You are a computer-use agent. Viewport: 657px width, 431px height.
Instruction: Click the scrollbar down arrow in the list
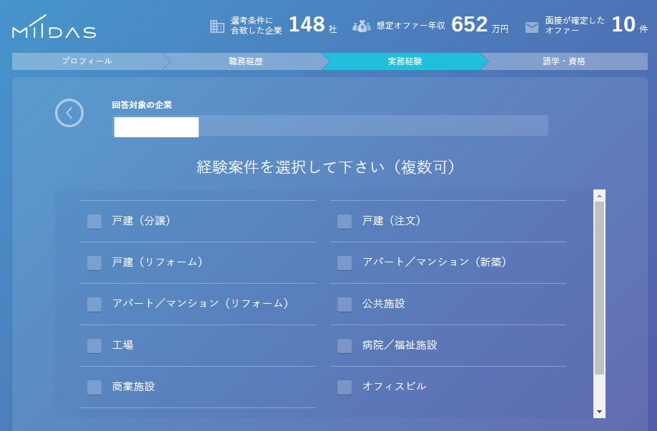(x=599, y=412)
